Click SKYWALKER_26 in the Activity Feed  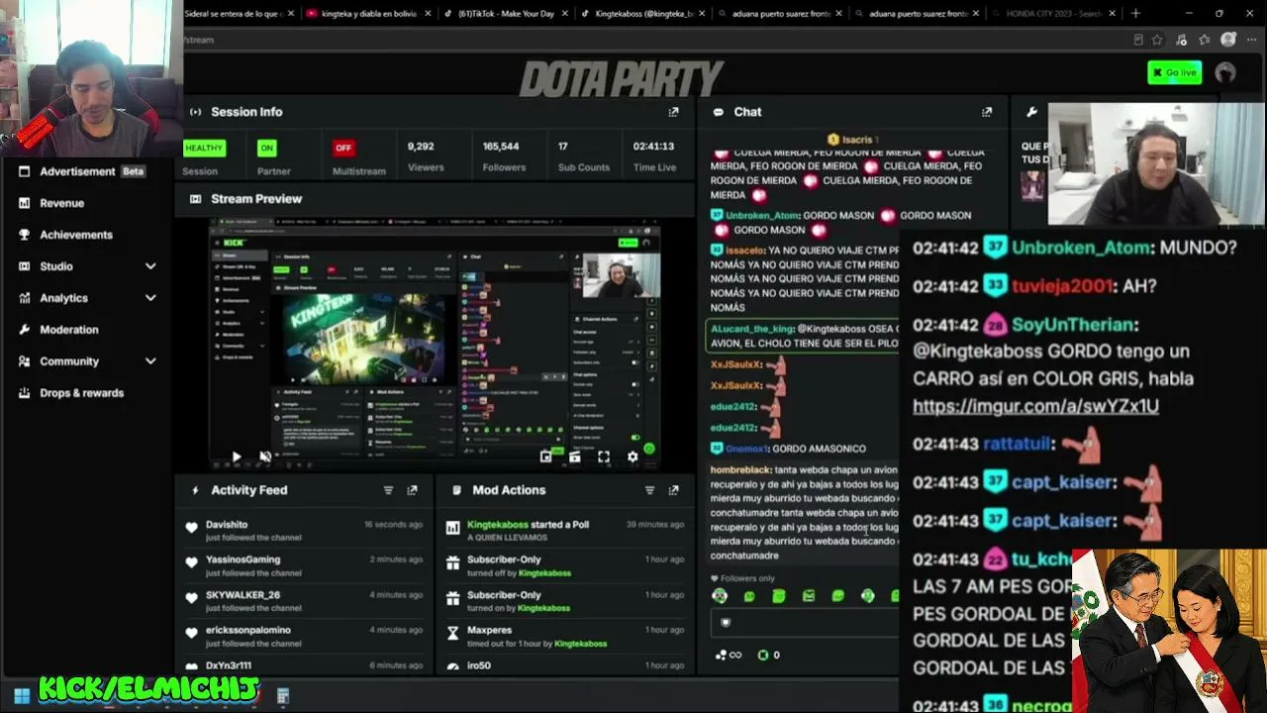(243, 595)
